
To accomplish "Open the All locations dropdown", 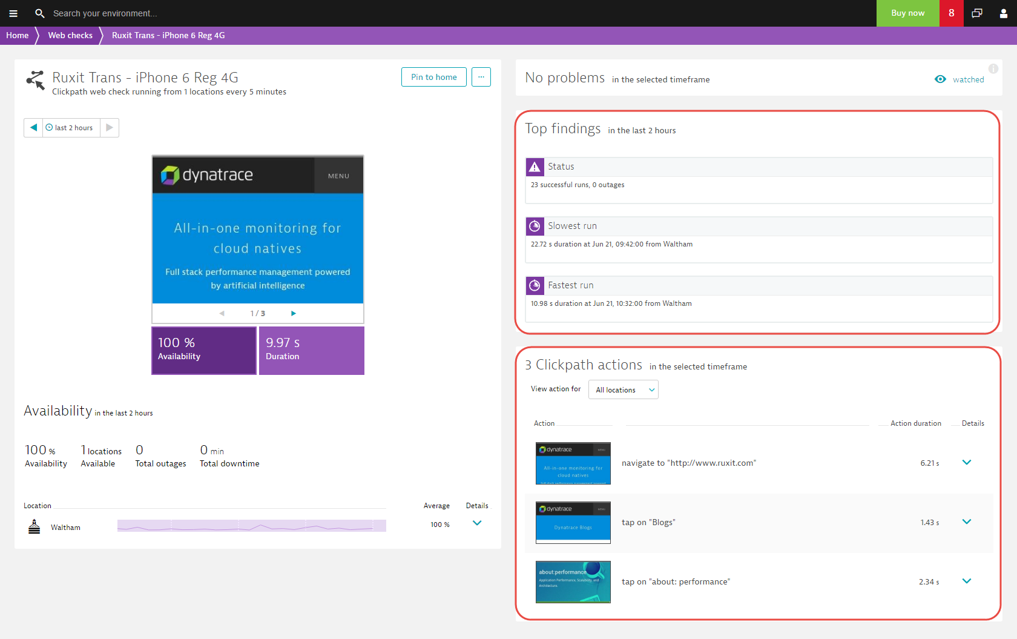I will point(624,389).
